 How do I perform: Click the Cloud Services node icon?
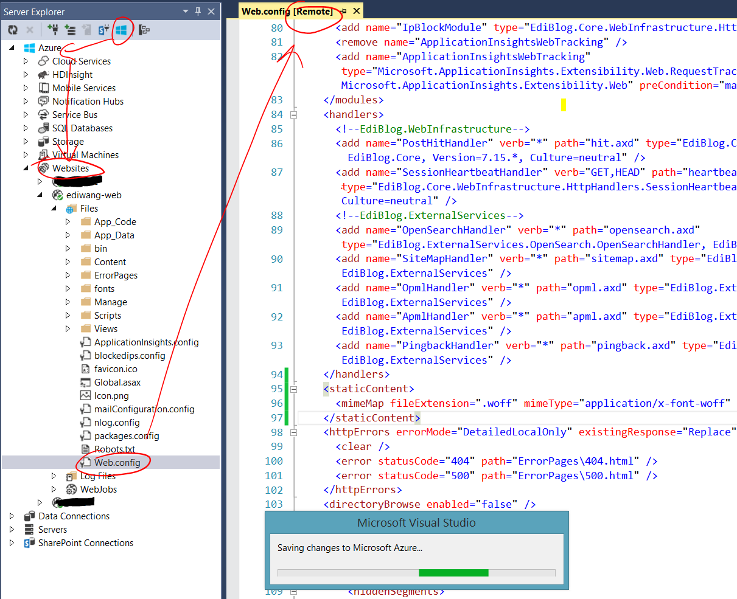[43, 61]
